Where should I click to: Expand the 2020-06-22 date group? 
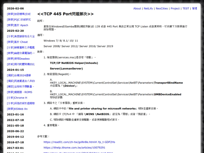(x=15, y=131)
